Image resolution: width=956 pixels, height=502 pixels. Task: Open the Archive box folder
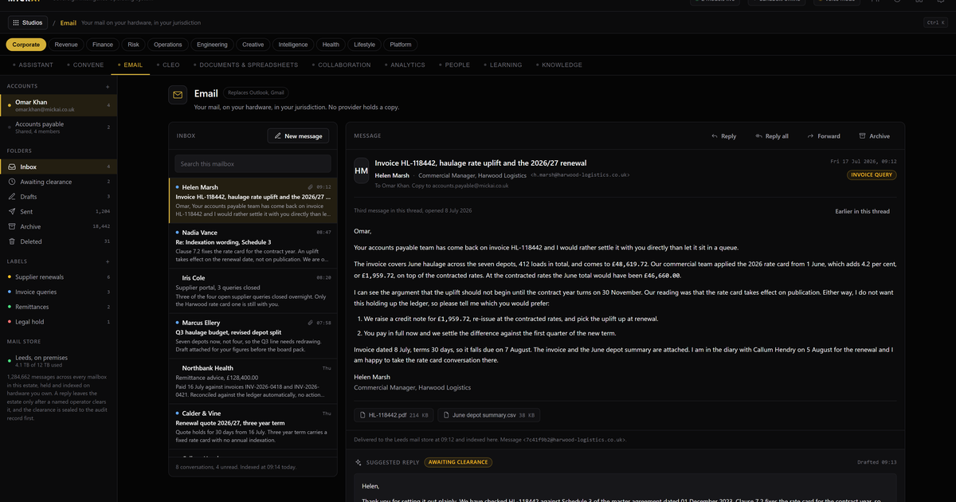[x=12, y=226]
